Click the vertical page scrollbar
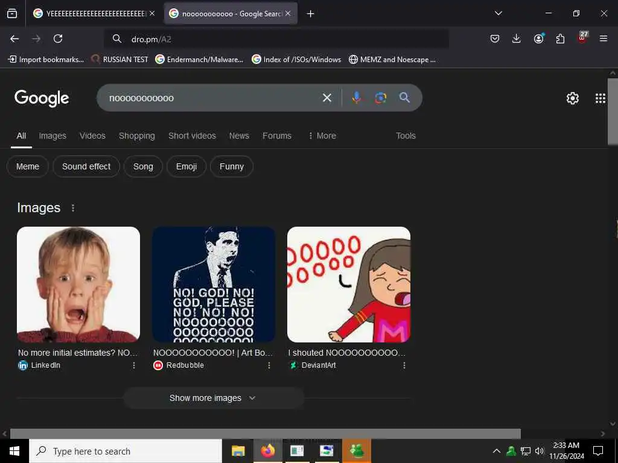The height and width of the screenshot is (463, 618). point(613,112)
